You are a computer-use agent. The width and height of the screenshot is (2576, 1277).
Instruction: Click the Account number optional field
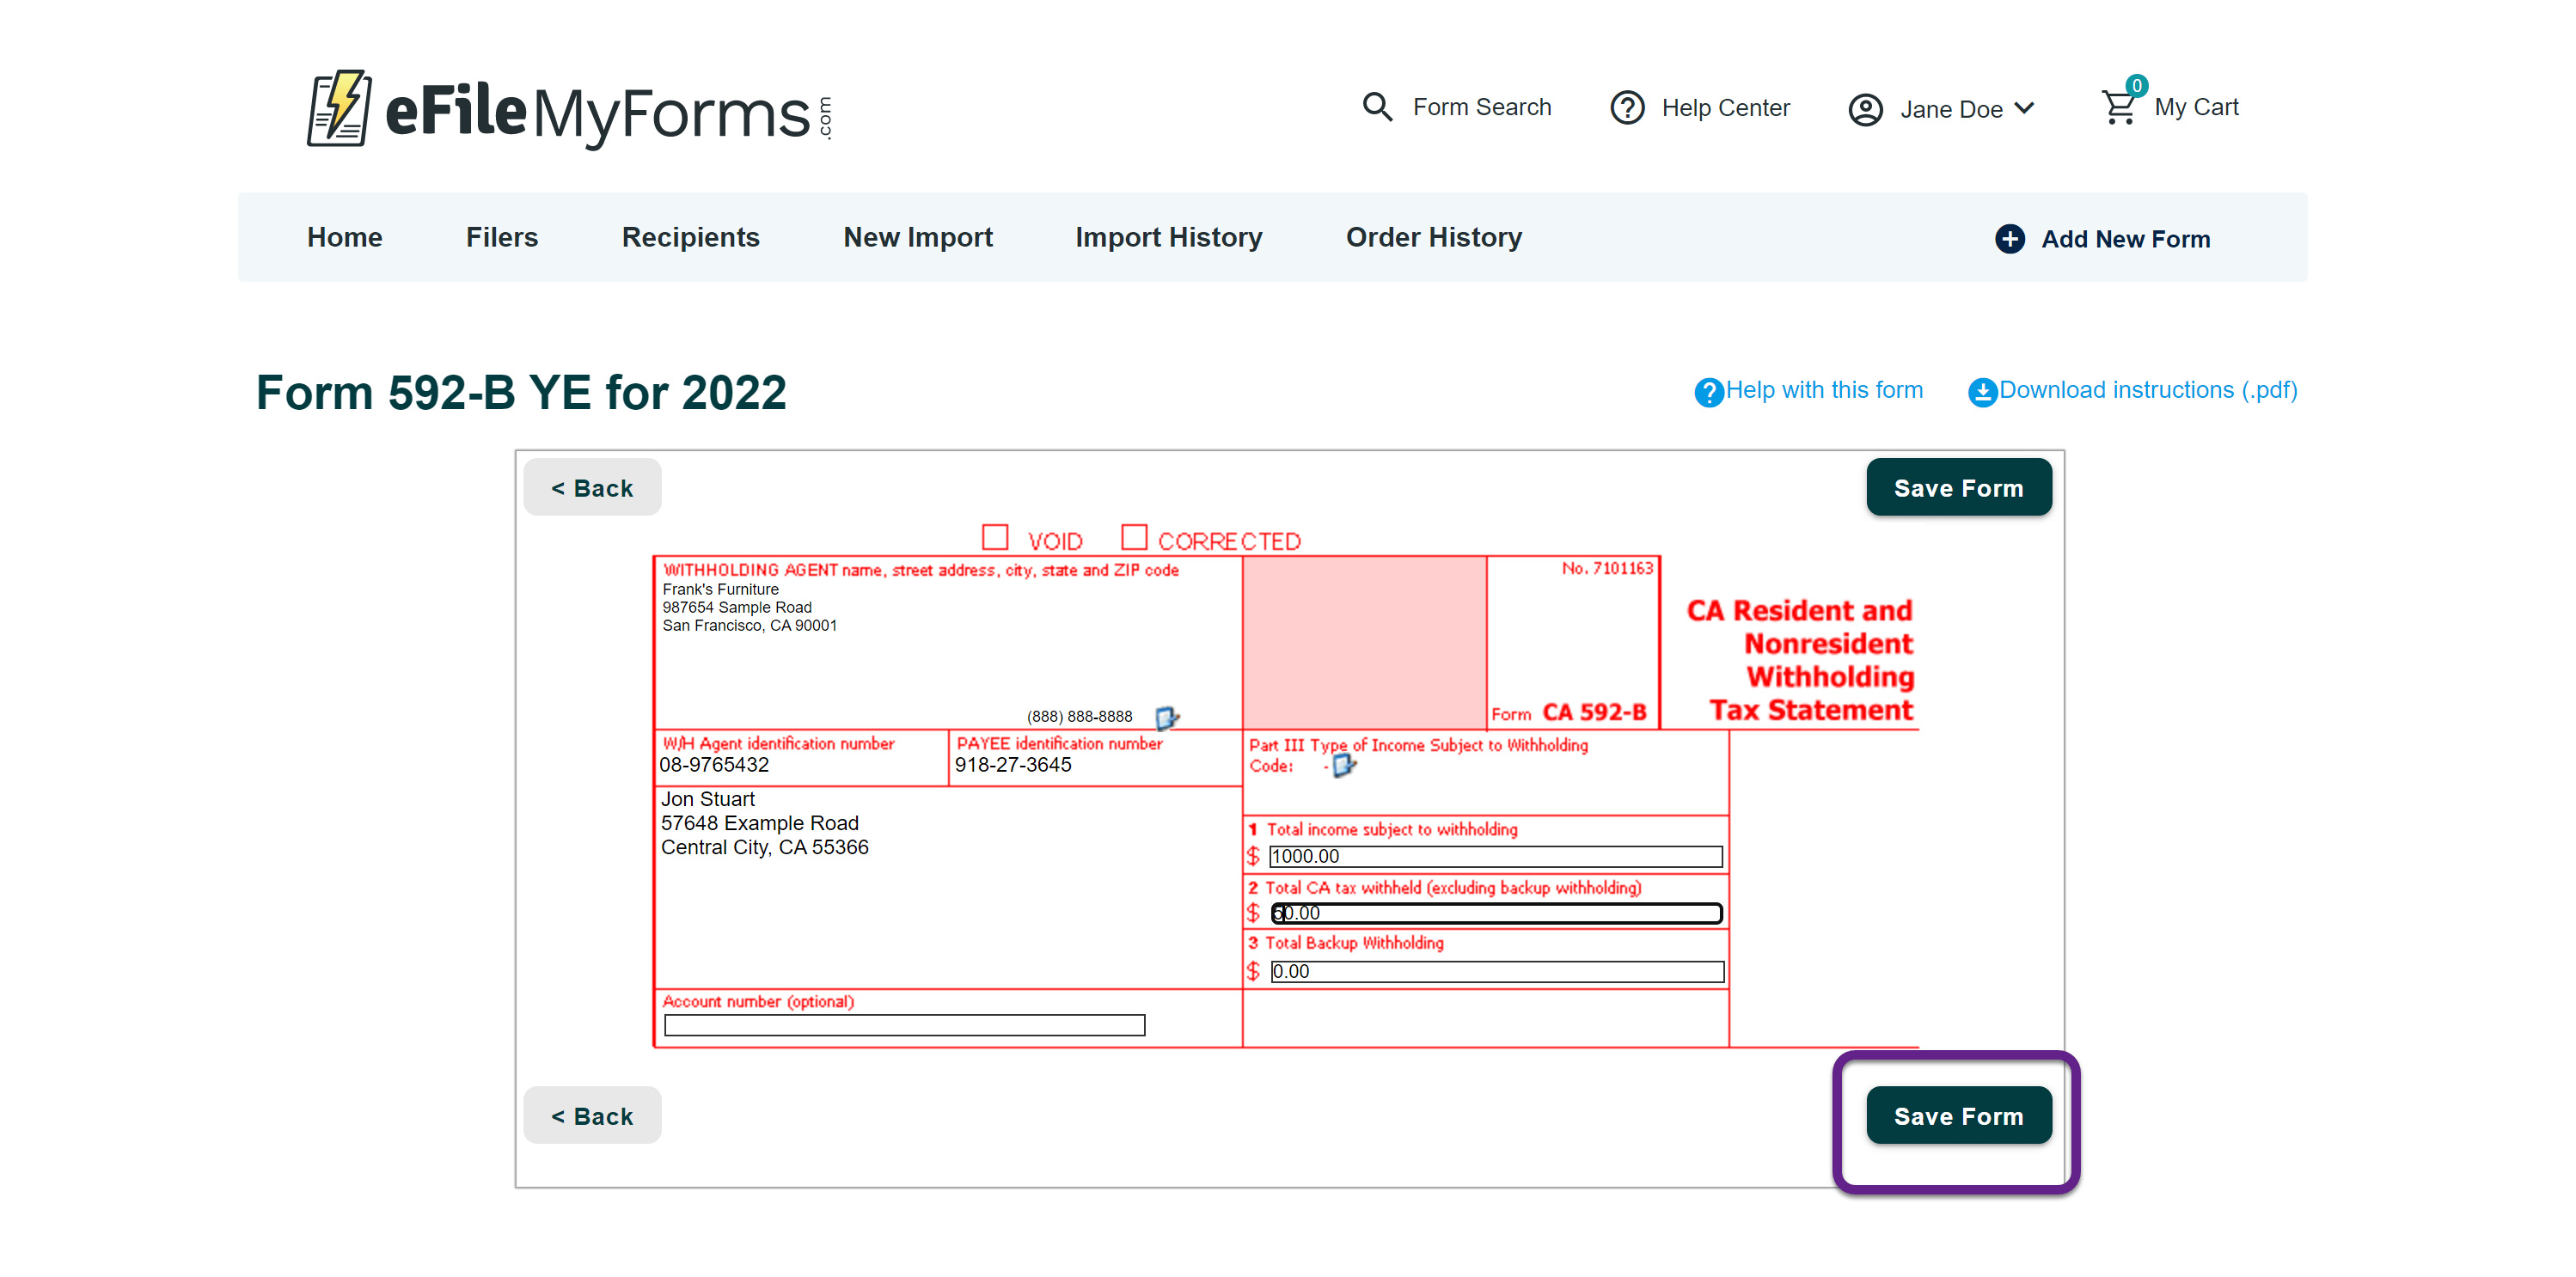point(904,1025)
